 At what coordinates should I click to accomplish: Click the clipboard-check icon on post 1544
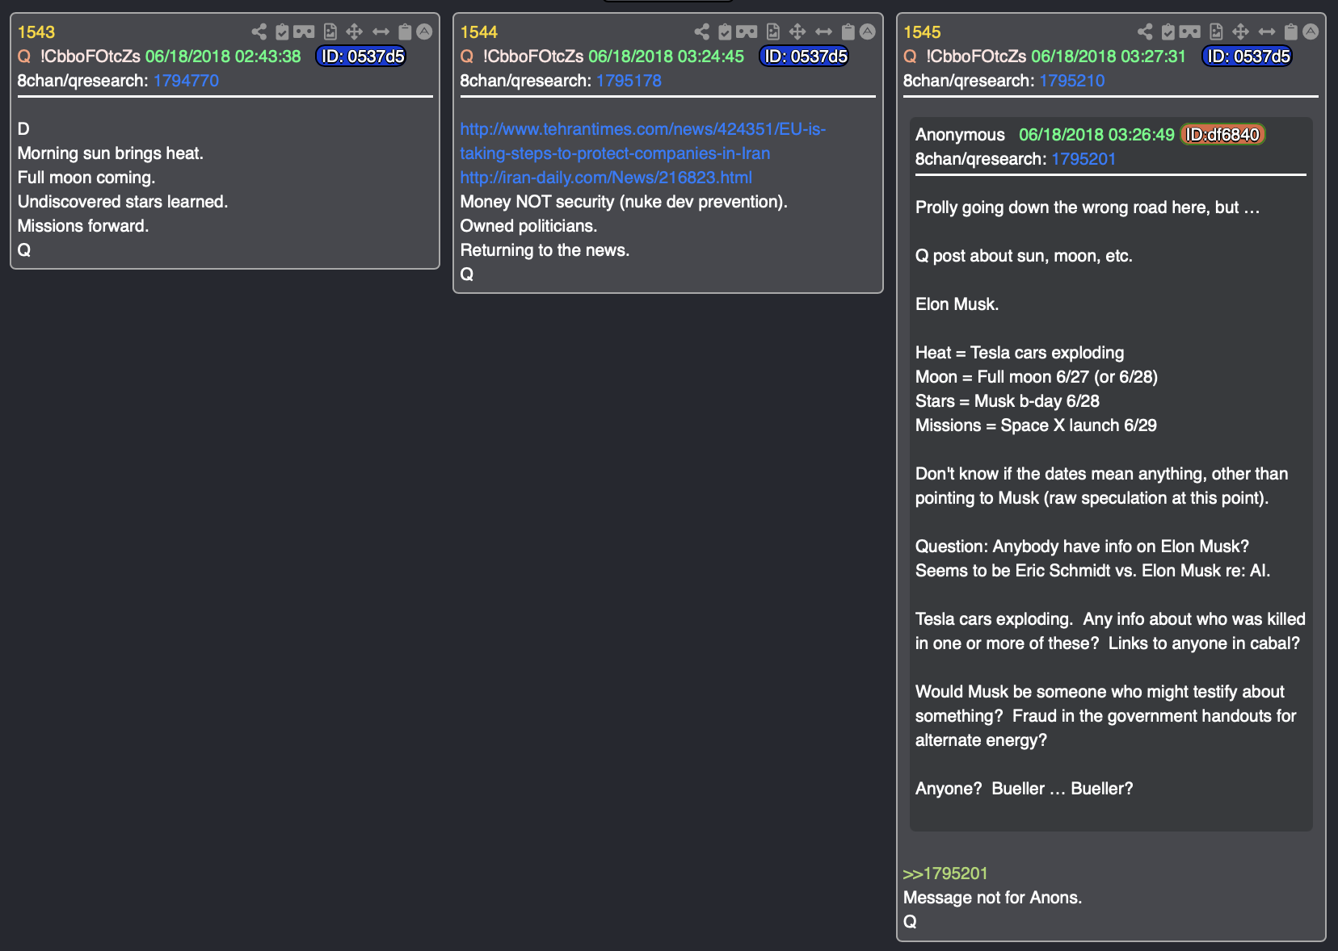pyautogui.click(x=725, y=31)
